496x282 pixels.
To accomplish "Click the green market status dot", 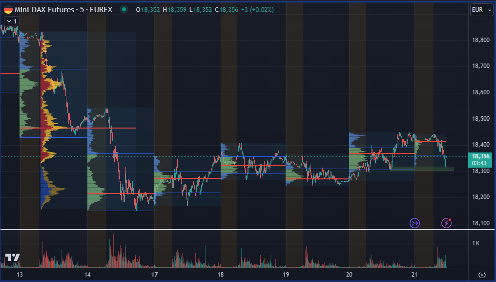I will pyautogui.click(x=124, y=9).
